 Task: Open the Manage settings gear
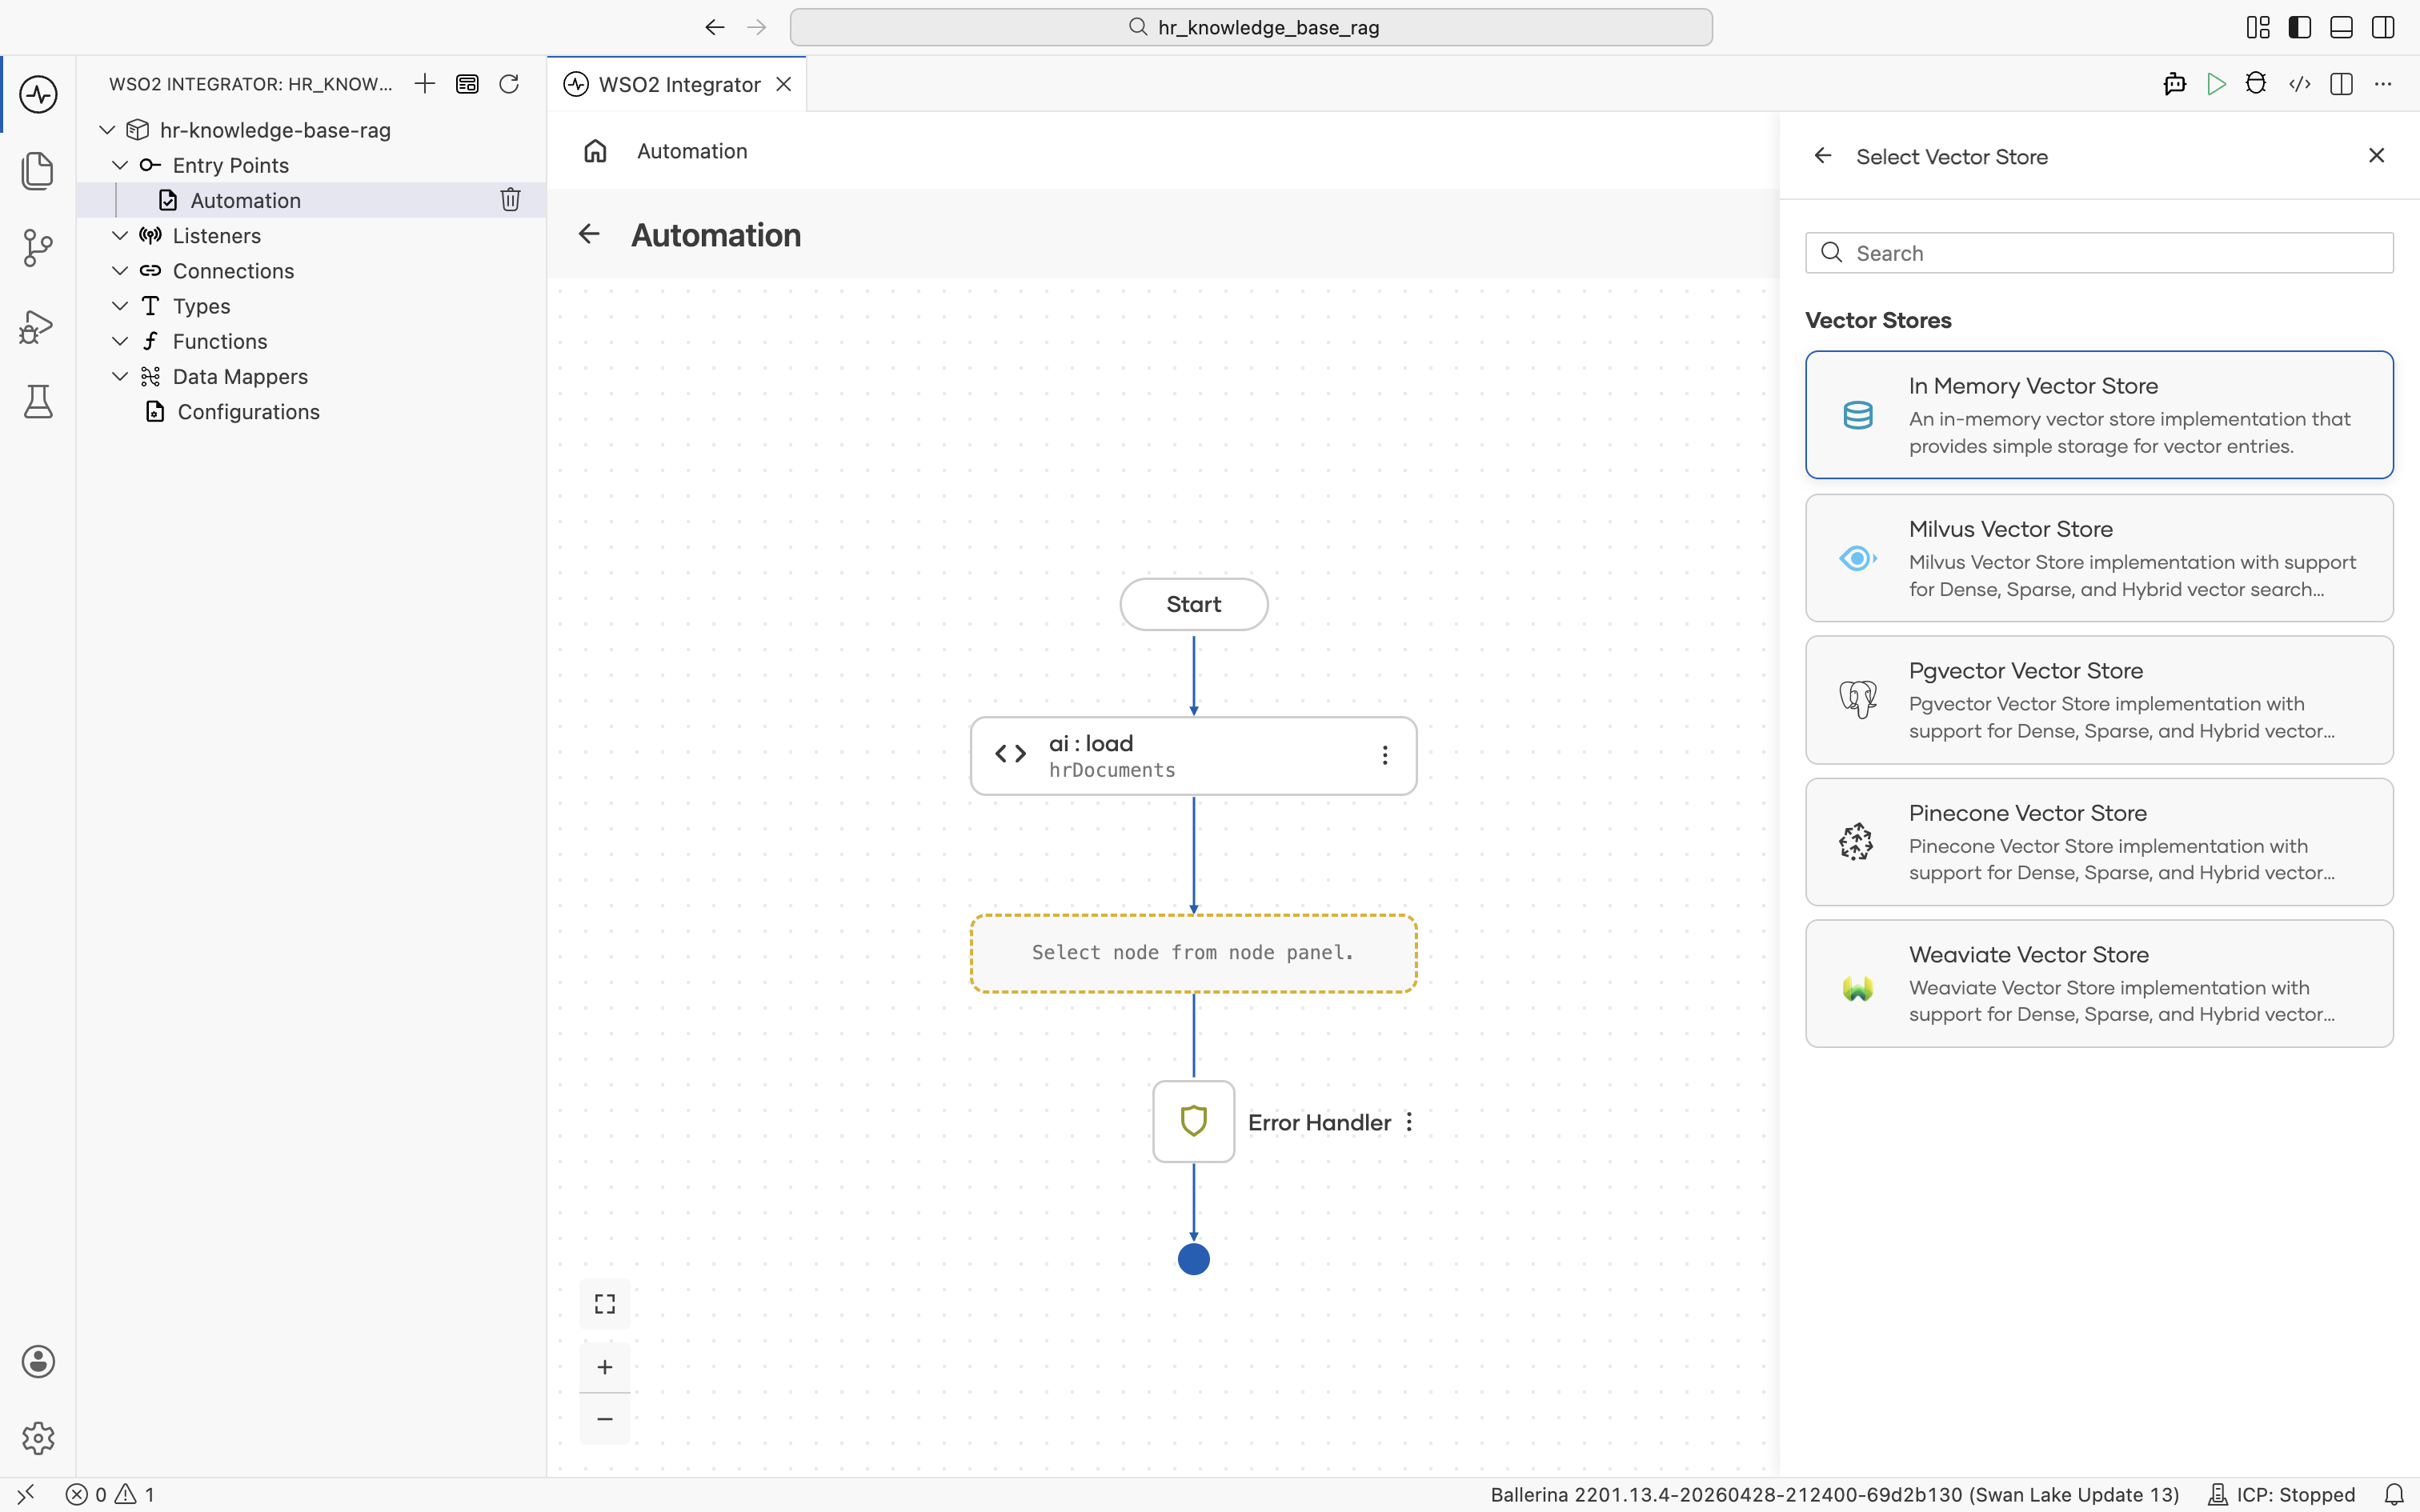coord(38,1438)
